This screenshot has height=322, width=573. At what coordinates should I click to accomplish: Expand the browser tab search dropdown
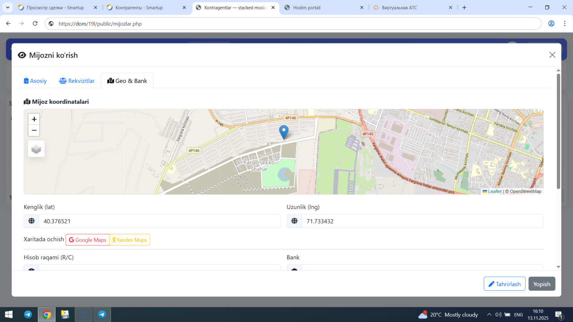(x=8, y=8)
